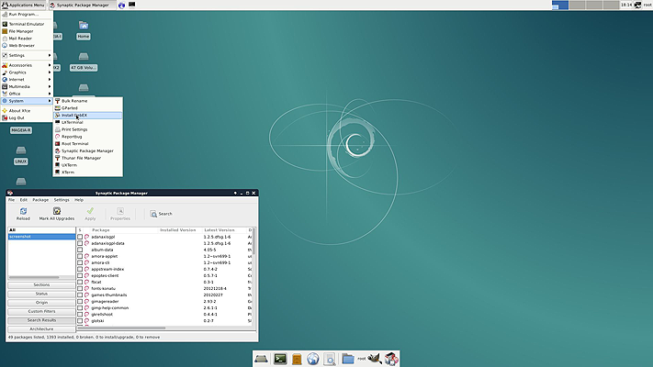Choose GParted from the System submenu
Viewport: 653px width, 367px height.
click(87, 108)
